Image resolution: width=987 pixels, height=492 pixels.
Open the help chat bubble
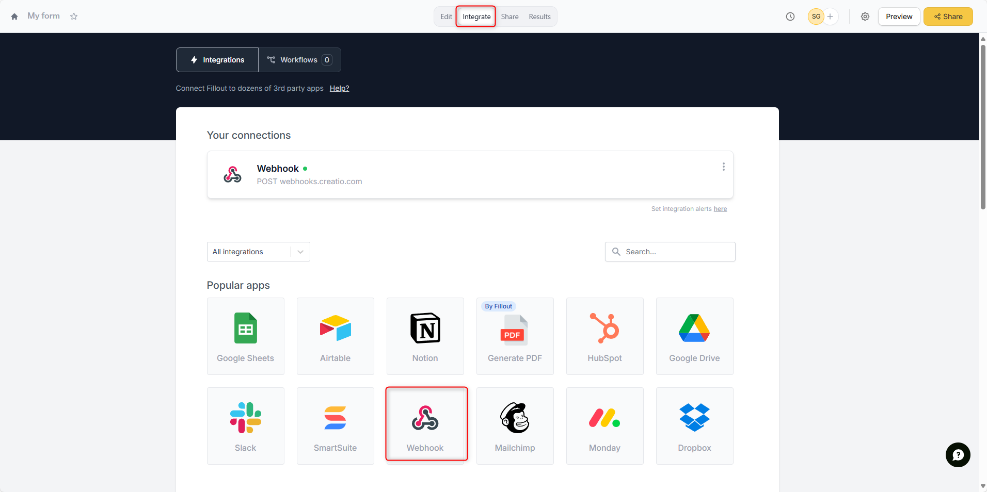pyautogui.click(x=958, y=455)
